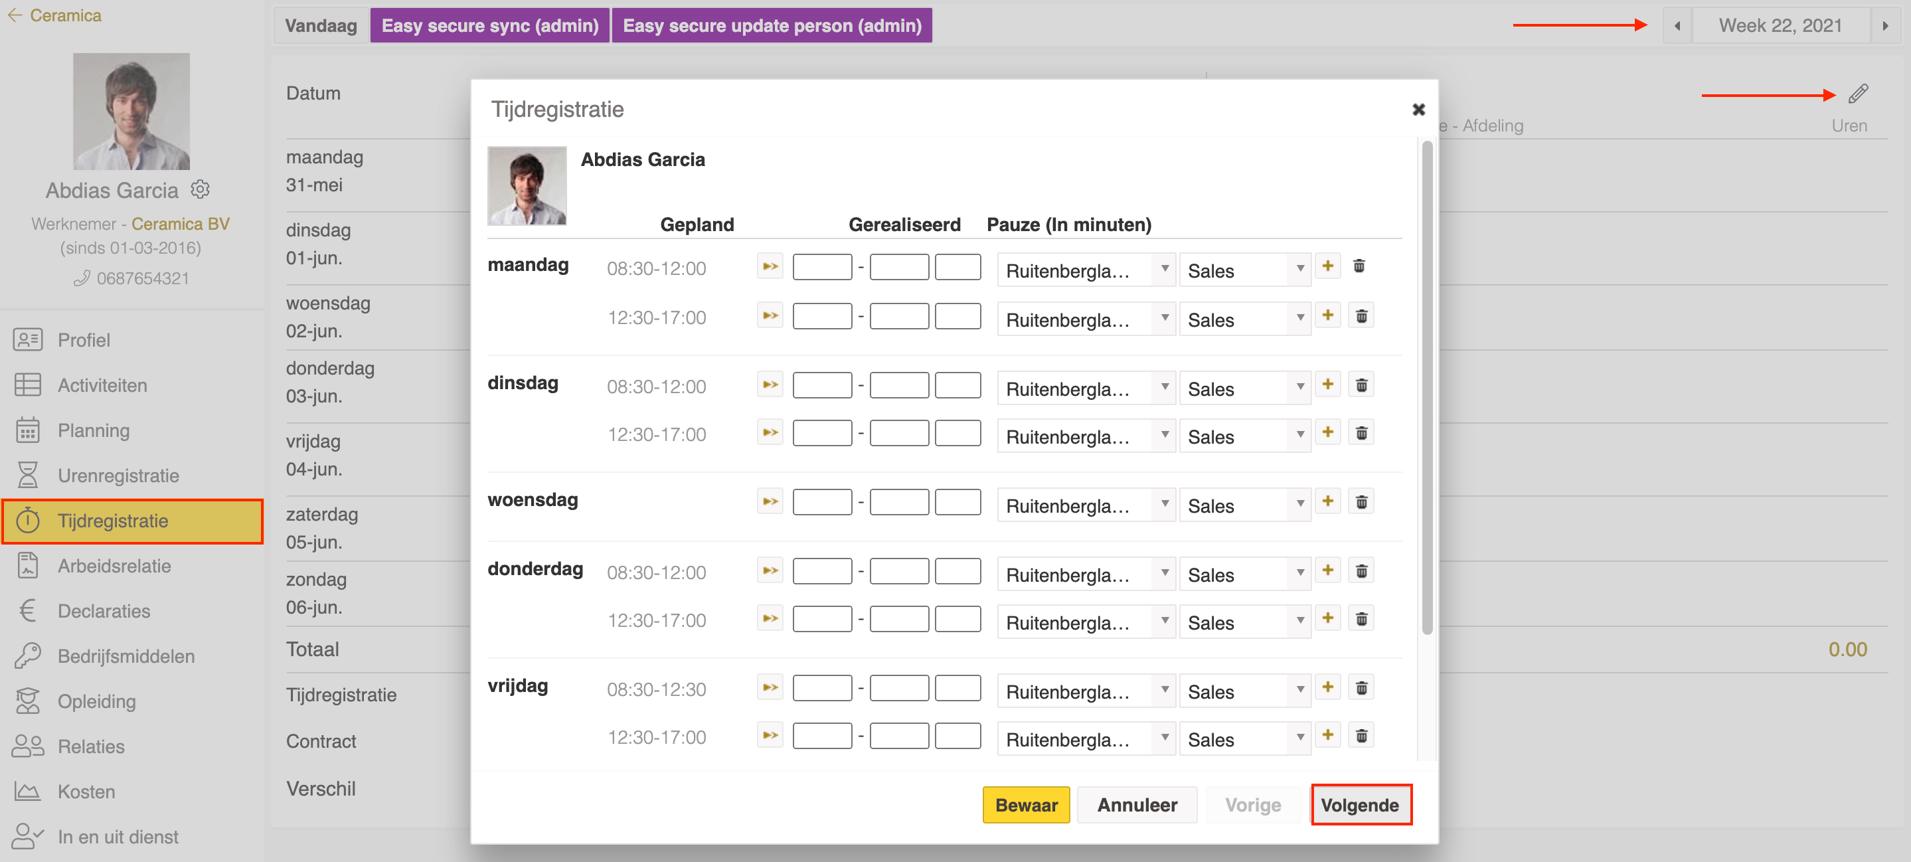Click the Bewaar button

pyautogui.click(x=1026, y=805)
